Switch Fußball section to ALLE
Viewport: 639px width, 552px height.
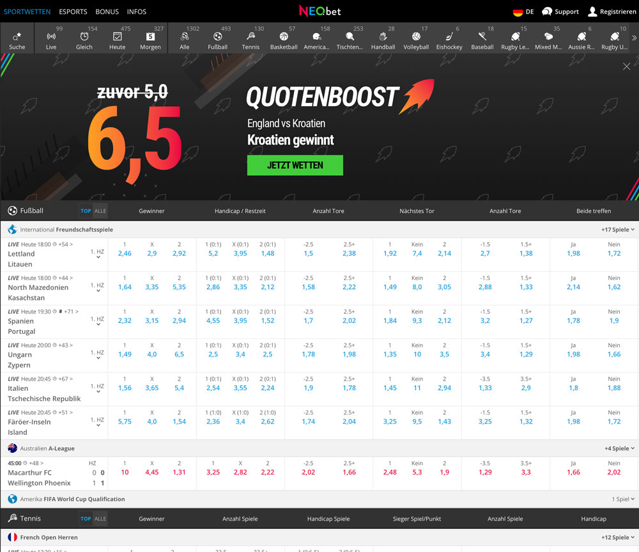click(x=100, y=211)
